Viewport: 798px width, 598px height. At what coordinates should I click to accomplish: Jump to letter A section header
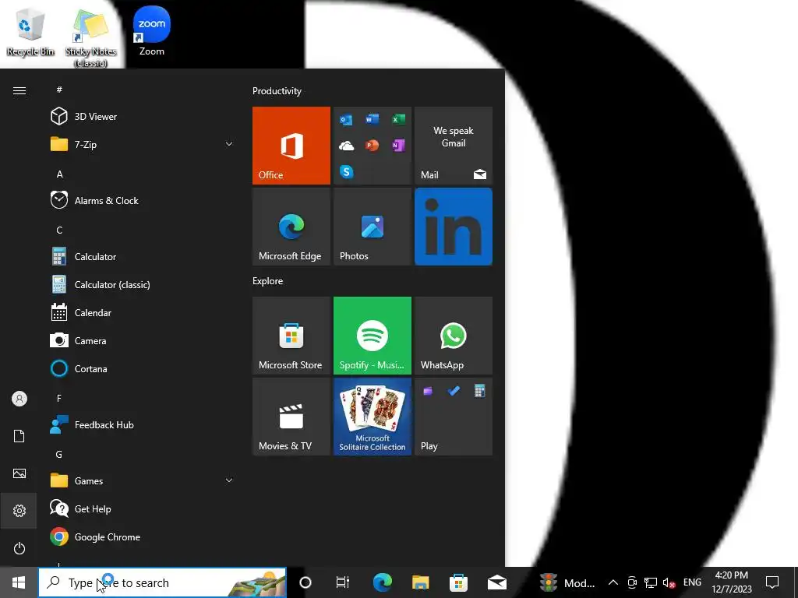59,174
